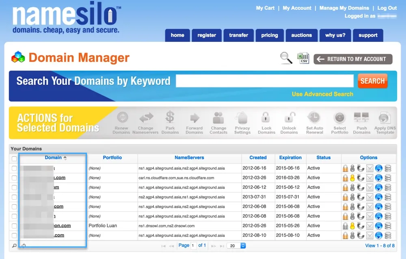Click the Forward Domains arrow icon
Screen dimensions: 406x259
(195, 118)
